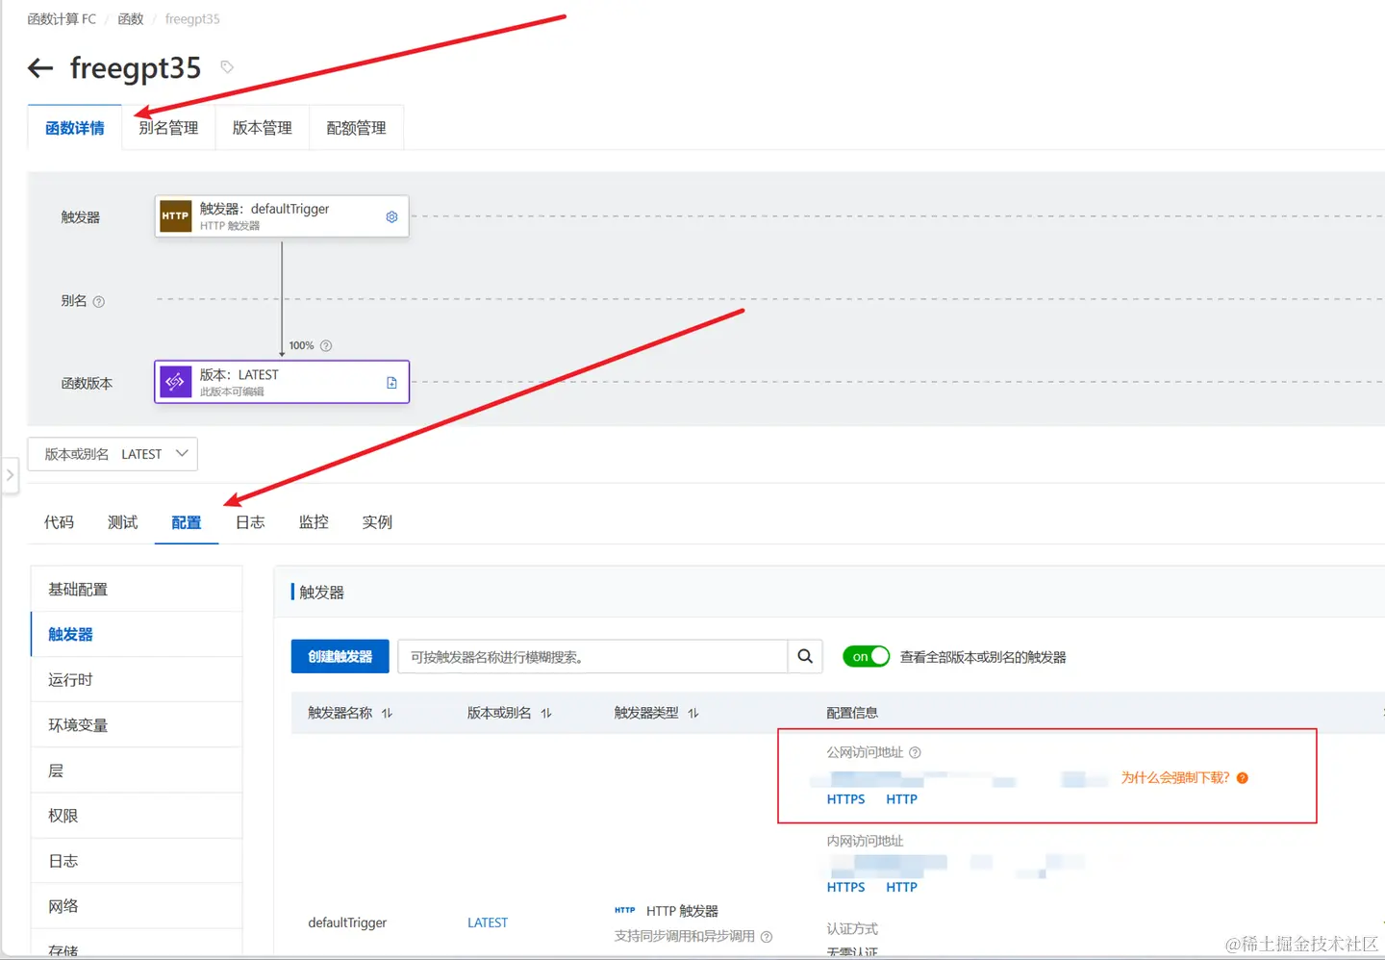Viewport: 1385px width, 960px height.
Task: Click the 创建触发器 button
Action: (x=340, y=656)
